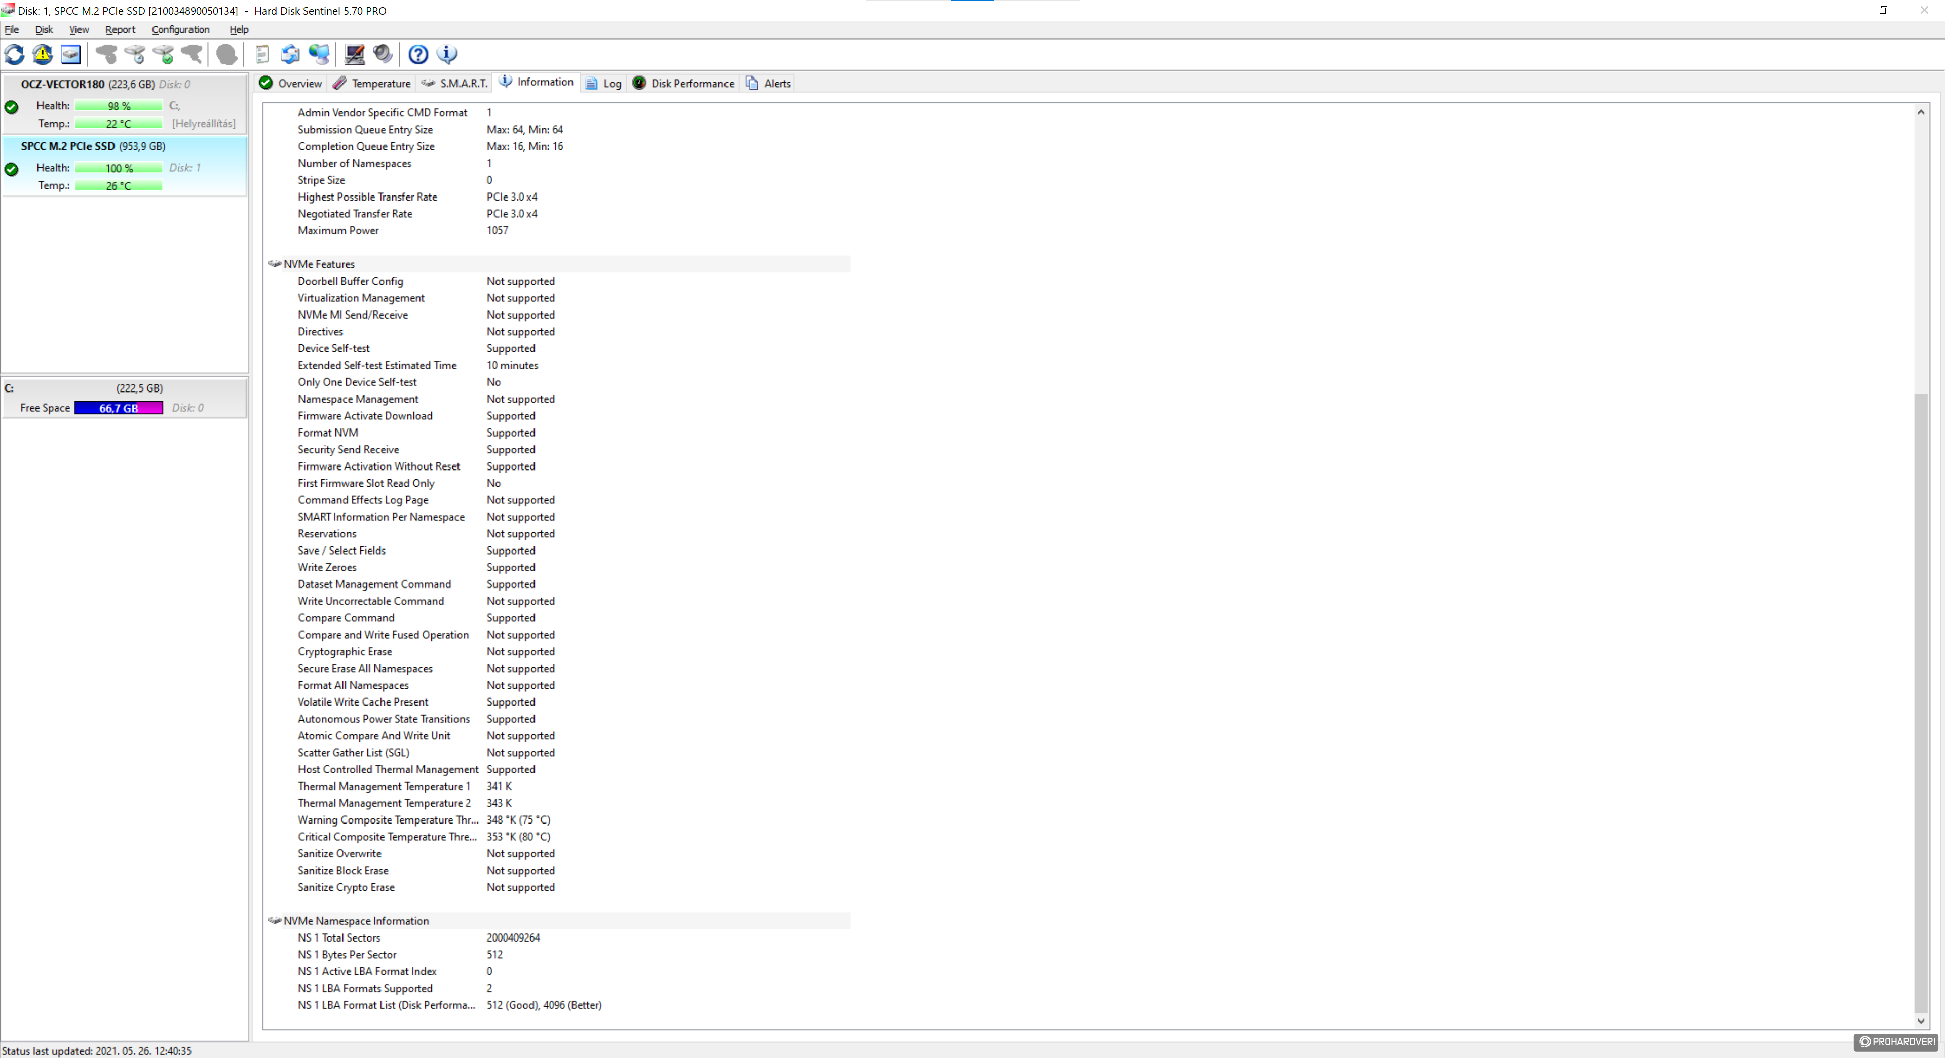1945x1058 pixels.
Task: Open help via the blue question-mark icon
Action: click(x=418, y=54)
